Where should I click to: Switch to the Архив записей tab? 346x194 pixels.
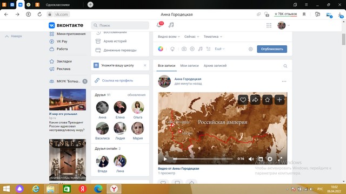(215, 66)
